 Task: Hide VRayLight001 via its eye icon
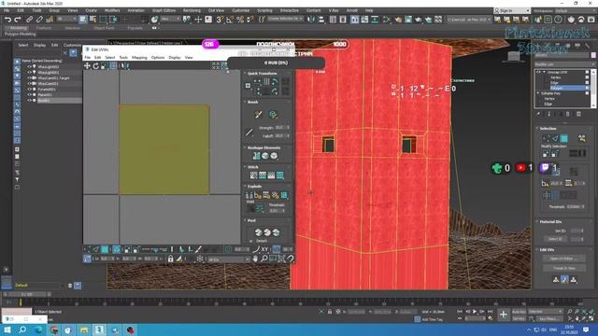click(x=29, y=73)
